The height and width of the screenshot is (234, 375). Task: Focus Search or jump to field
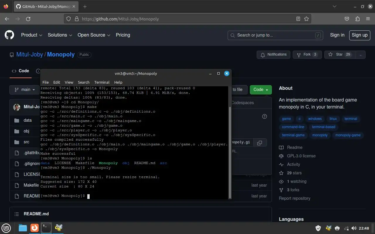(x=275, y=35)
